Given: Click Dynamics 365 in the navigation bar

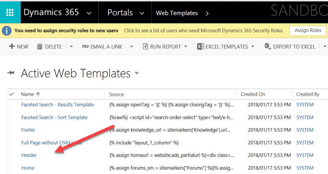Looking at the screenshot, I should [51, 12].
